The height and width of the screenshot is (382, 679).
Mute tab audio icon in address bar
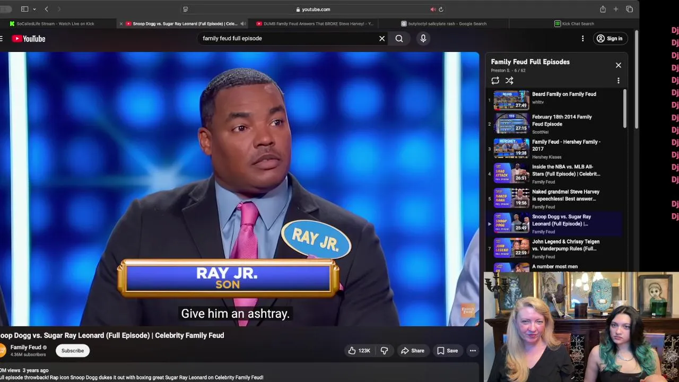[x=433, y=9]
